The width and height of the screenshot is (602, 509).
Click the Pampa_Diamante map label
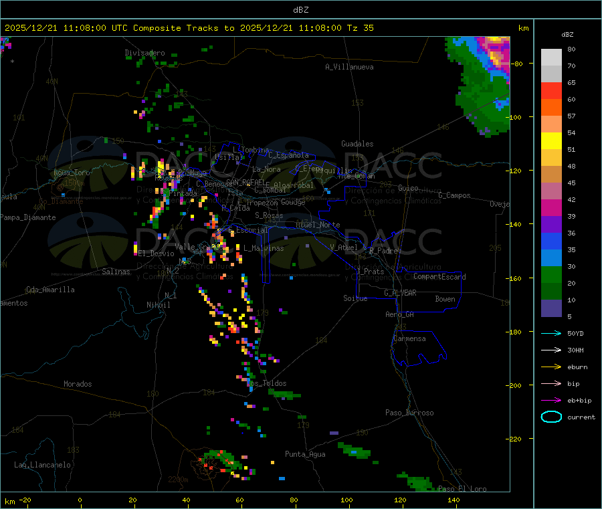point(28,217)
